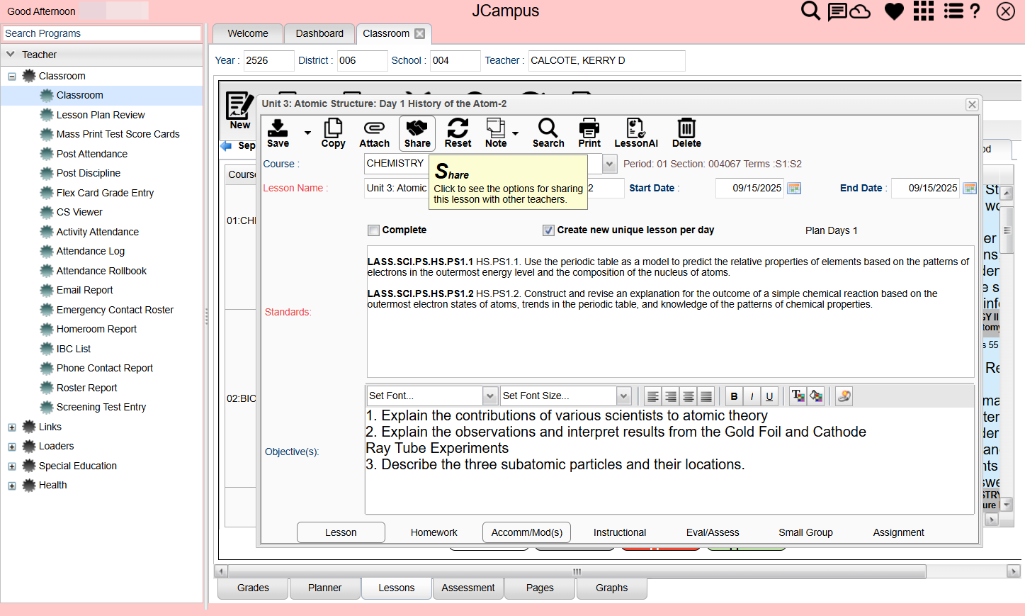
Task: Open the Save options dropdown arrow
Action: click(x=307, y=133)
